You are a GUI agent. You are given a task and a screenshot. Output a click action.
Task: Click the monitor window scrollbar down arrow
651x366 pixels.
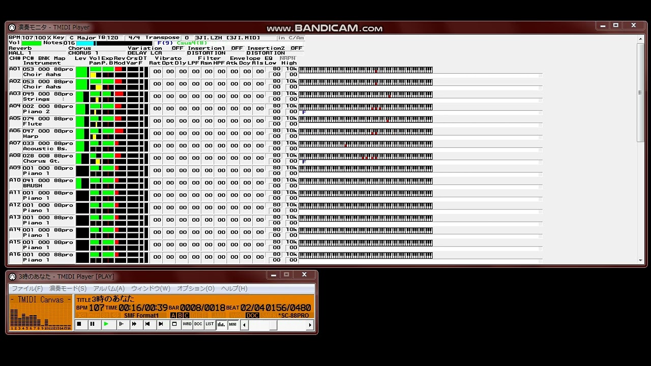tap(640, 260)
